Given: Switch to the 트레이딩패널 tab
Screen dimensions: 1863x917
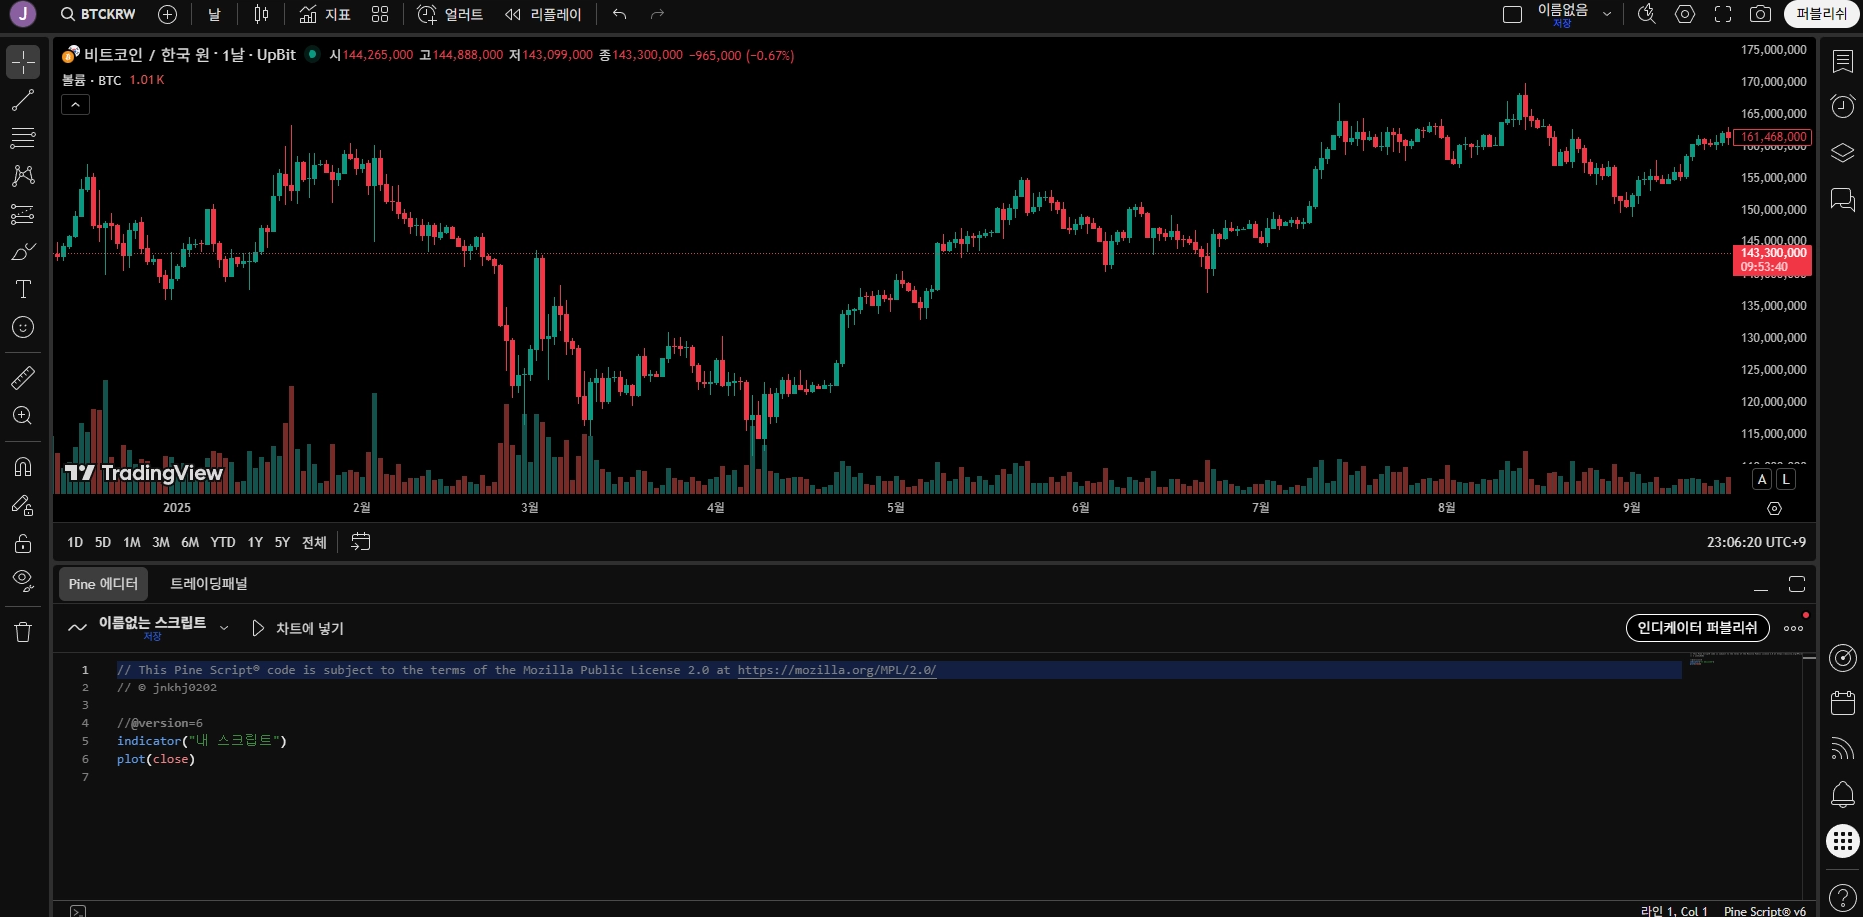Looking at the screenshot, I should [x=208, y=584].
